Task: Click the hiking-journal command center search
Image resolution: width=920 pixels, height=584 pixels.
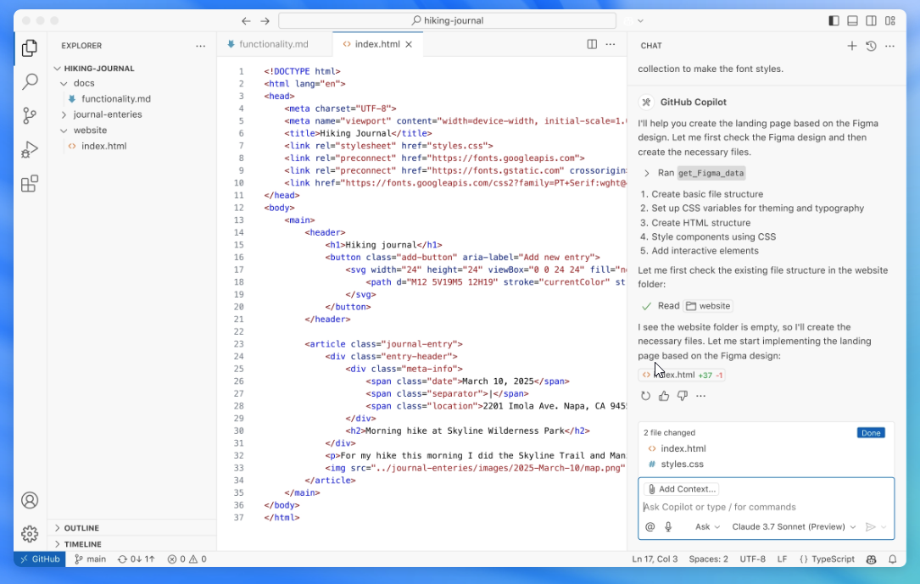Action: tap(447, 20)
